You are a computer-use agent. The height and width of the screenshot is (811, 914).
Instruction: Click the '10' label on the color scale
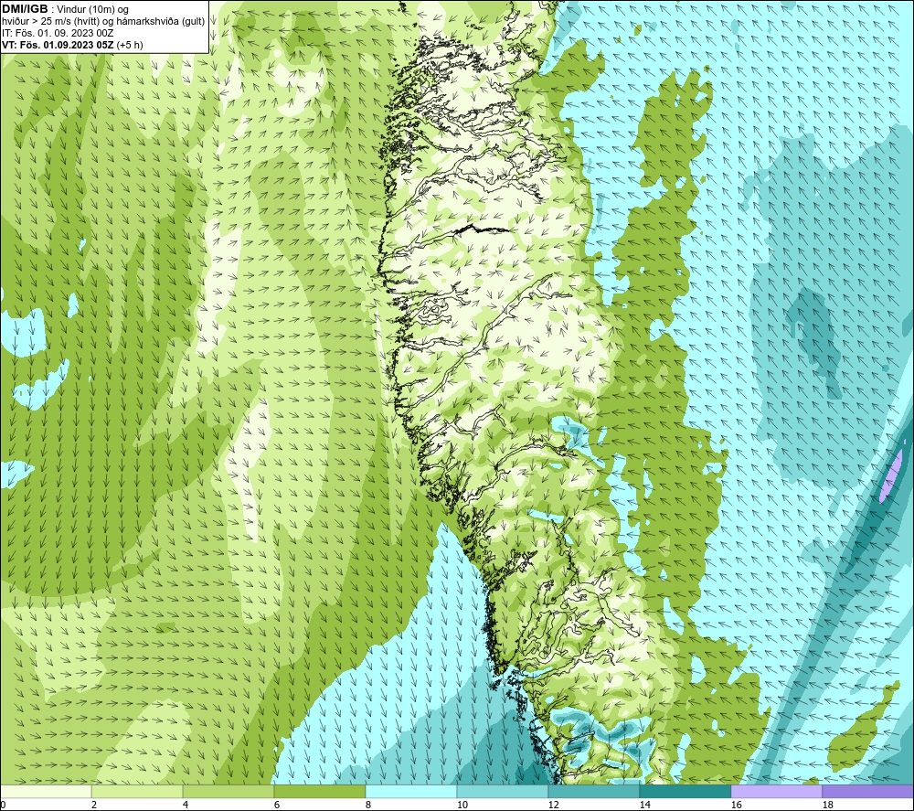tap(462, 806)
